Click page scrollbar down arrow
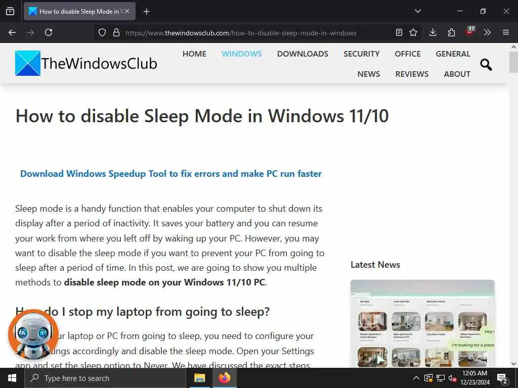This screenshot has height=388, width=518. point(514,364)
